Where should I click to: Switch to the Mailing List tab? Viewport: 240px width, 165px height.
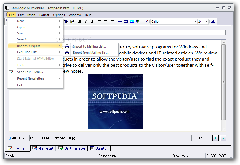43,148
